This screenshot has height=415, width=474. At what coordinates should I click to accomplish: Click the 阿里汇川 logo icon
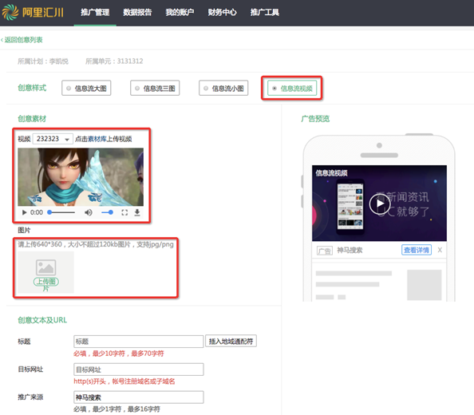(x=10, y=12)
